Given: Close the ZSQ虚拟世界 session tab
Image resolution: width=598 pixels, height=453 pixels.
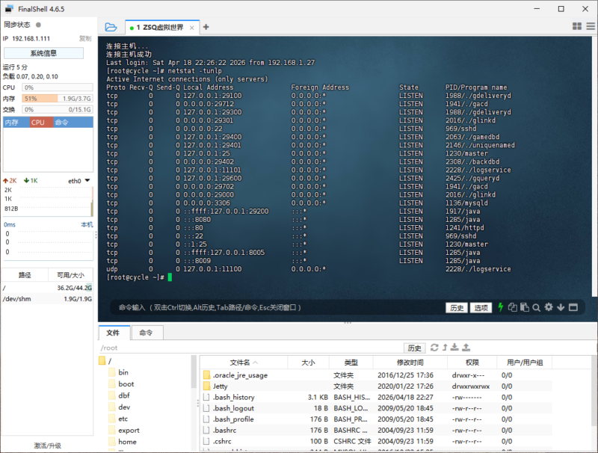Looking at the screenshot, I should (x=192, y=28).
